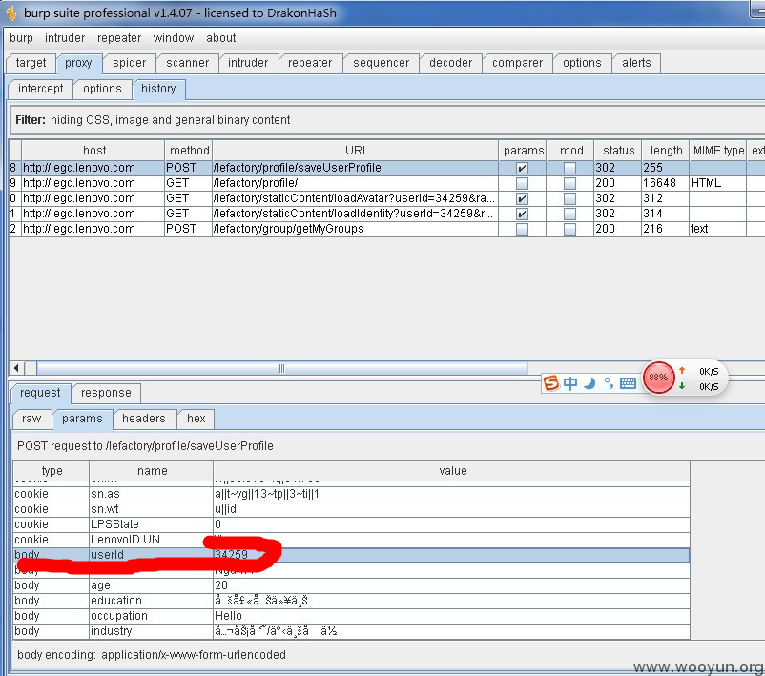Open the comparer tab

pos(517,63)
